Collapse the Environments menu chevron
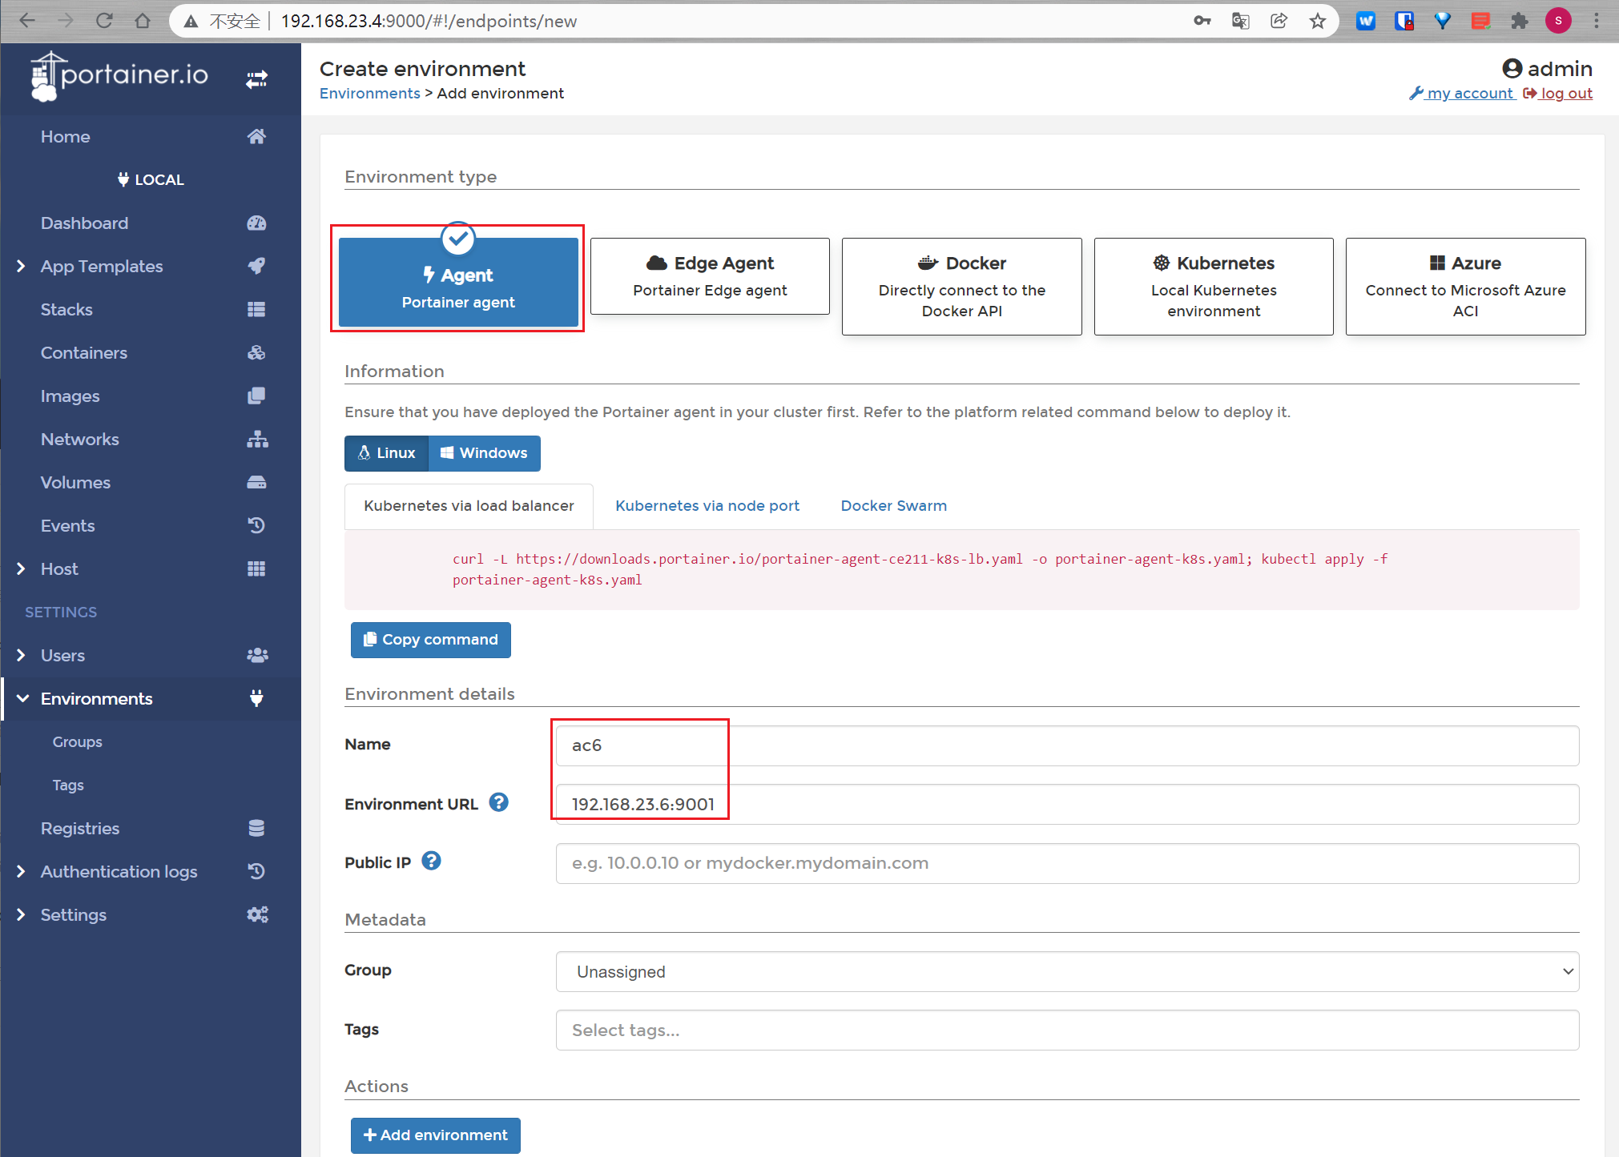This screenshot has height=1157, width=1619. pyautogui.click(x=22, y=699)
